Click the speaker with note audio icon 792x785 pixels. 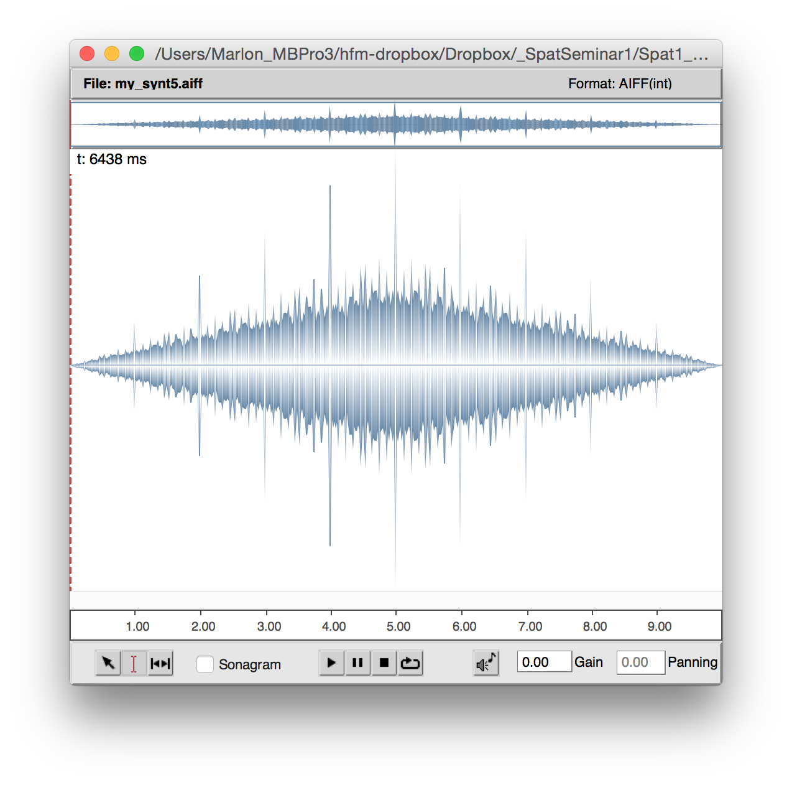[486, 663]
